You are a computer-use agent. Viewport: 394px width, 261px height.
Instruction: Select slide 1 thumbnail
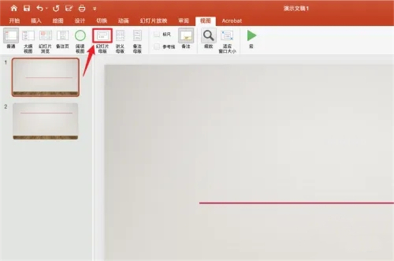45,78
